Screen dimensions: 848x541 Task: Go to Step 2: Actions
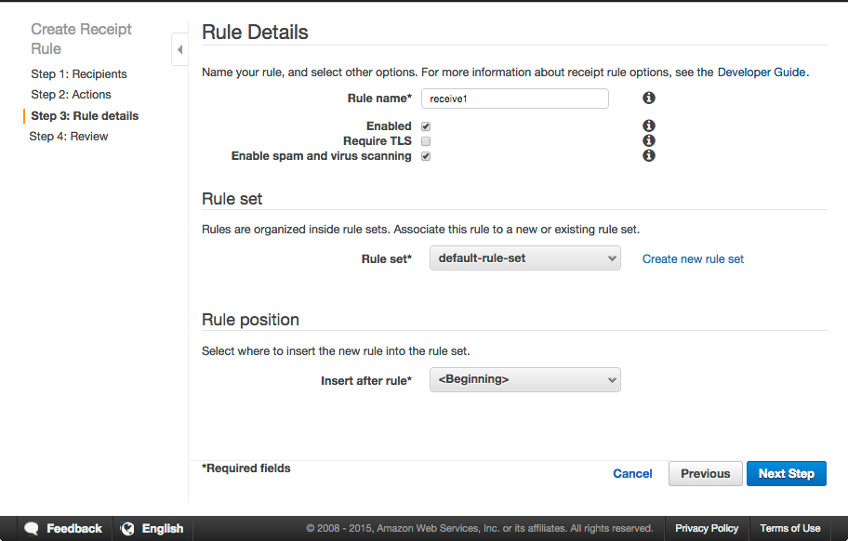click(x=71, y=95)
